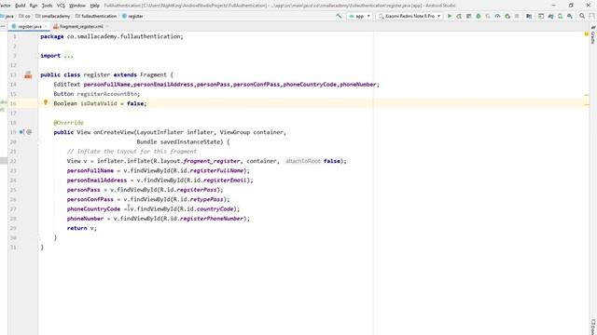Click 'onCreateView' method name

(x=114, y=132)
